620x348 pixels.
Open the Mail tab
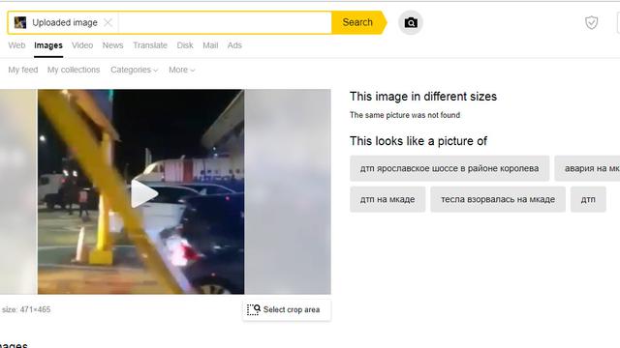point(210,45)
